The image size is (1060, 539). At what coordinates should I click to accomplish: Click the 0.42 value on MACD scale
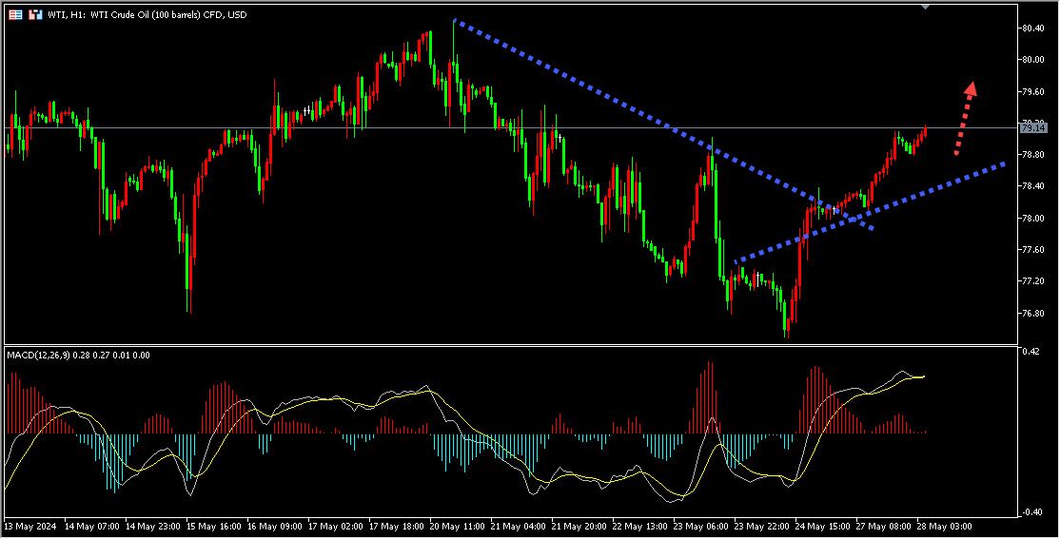1030,352
